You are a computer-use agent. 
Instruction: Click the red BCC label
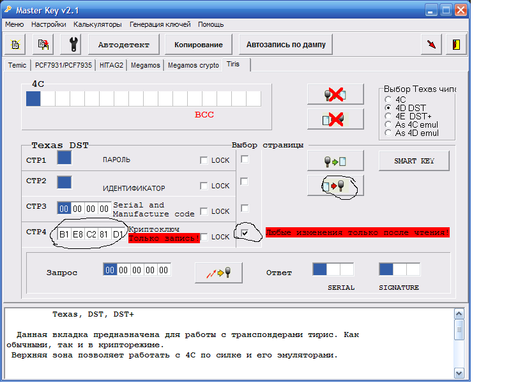(204, 115)
